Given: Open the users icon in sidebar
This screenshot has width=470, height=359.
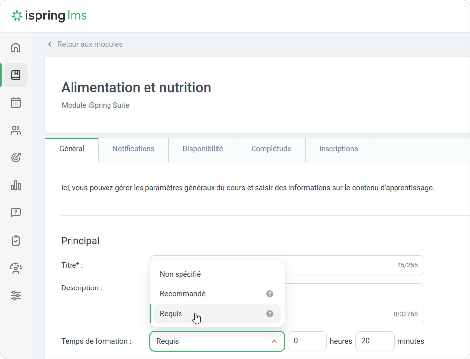Looking at the screenshot, I should [16, 130].
